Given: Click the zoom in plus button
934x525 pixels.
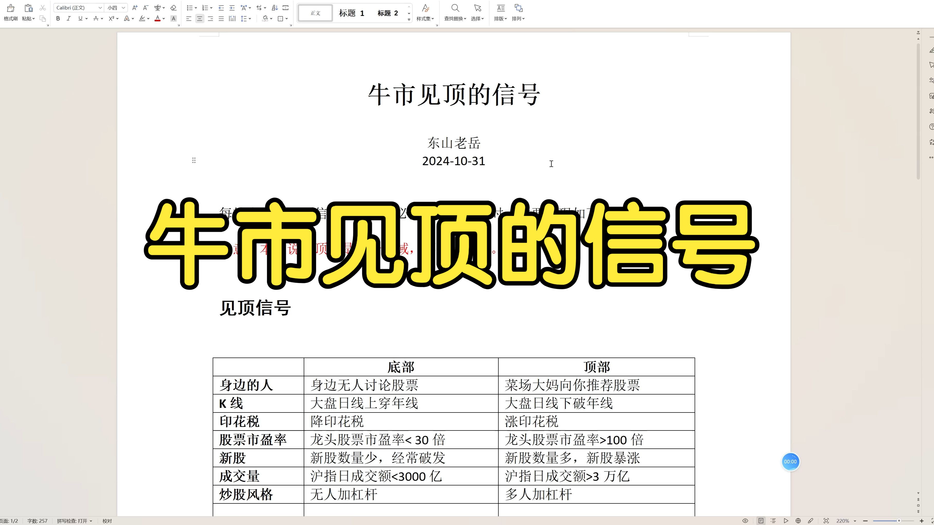Looking at the screenshot, I should click(x=922, y=521).
